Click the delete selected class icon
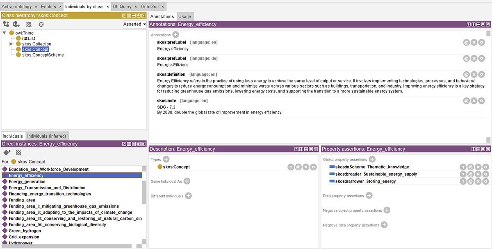This screenshot has width=492, height=249. [x=28, y=24]
